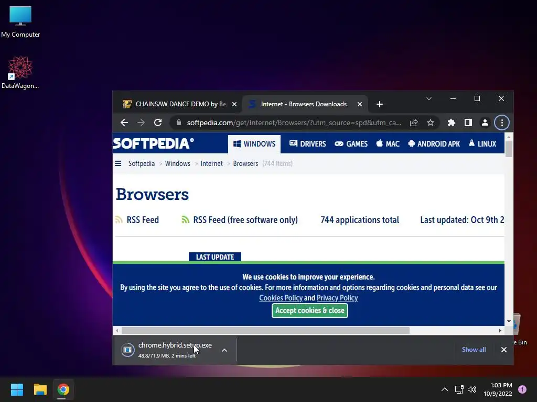Open the hamburger menu beside breadcrumbs
Image resolution: width=537 pixels, height=402 pixels.
point(118,163)
